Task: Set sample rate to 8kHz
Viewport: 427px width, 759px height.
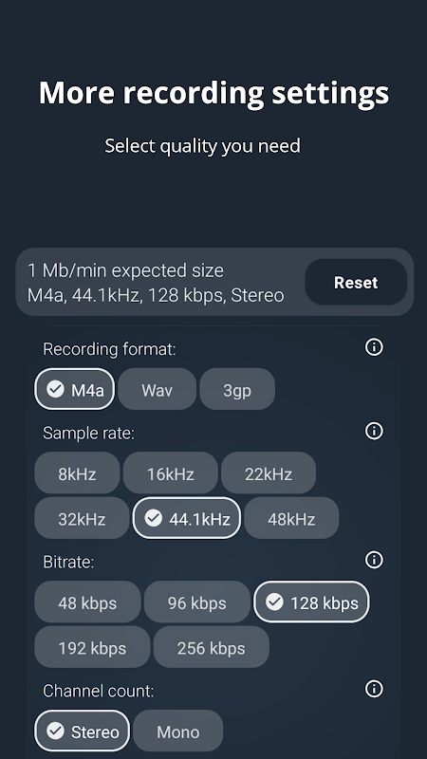Action: point(77,472)
